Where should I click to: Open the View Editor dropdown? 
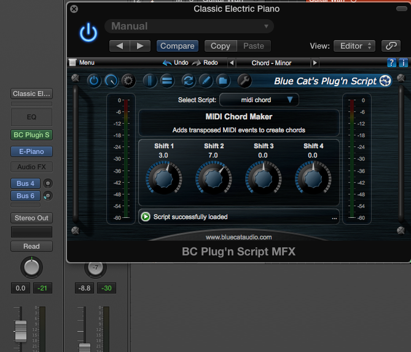tap(354, 46)
